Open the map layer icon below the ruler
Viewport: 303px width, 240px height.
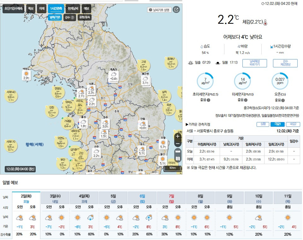(178, 159)
